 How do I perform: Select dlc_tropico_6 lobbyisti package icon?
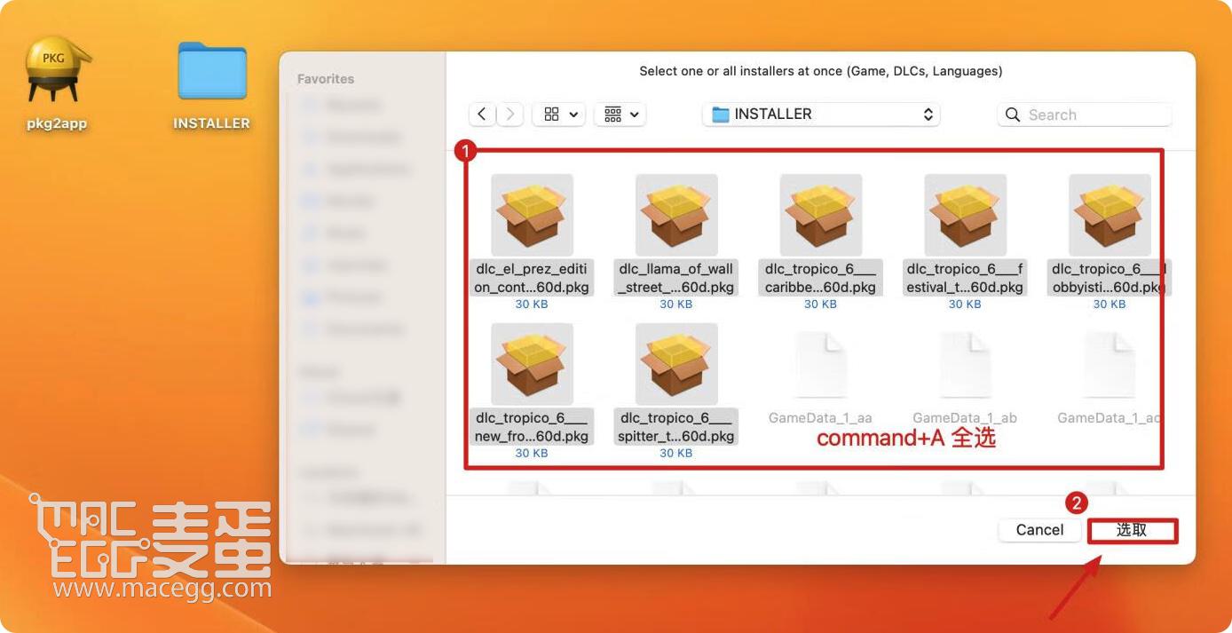[x=1110, y=214]
